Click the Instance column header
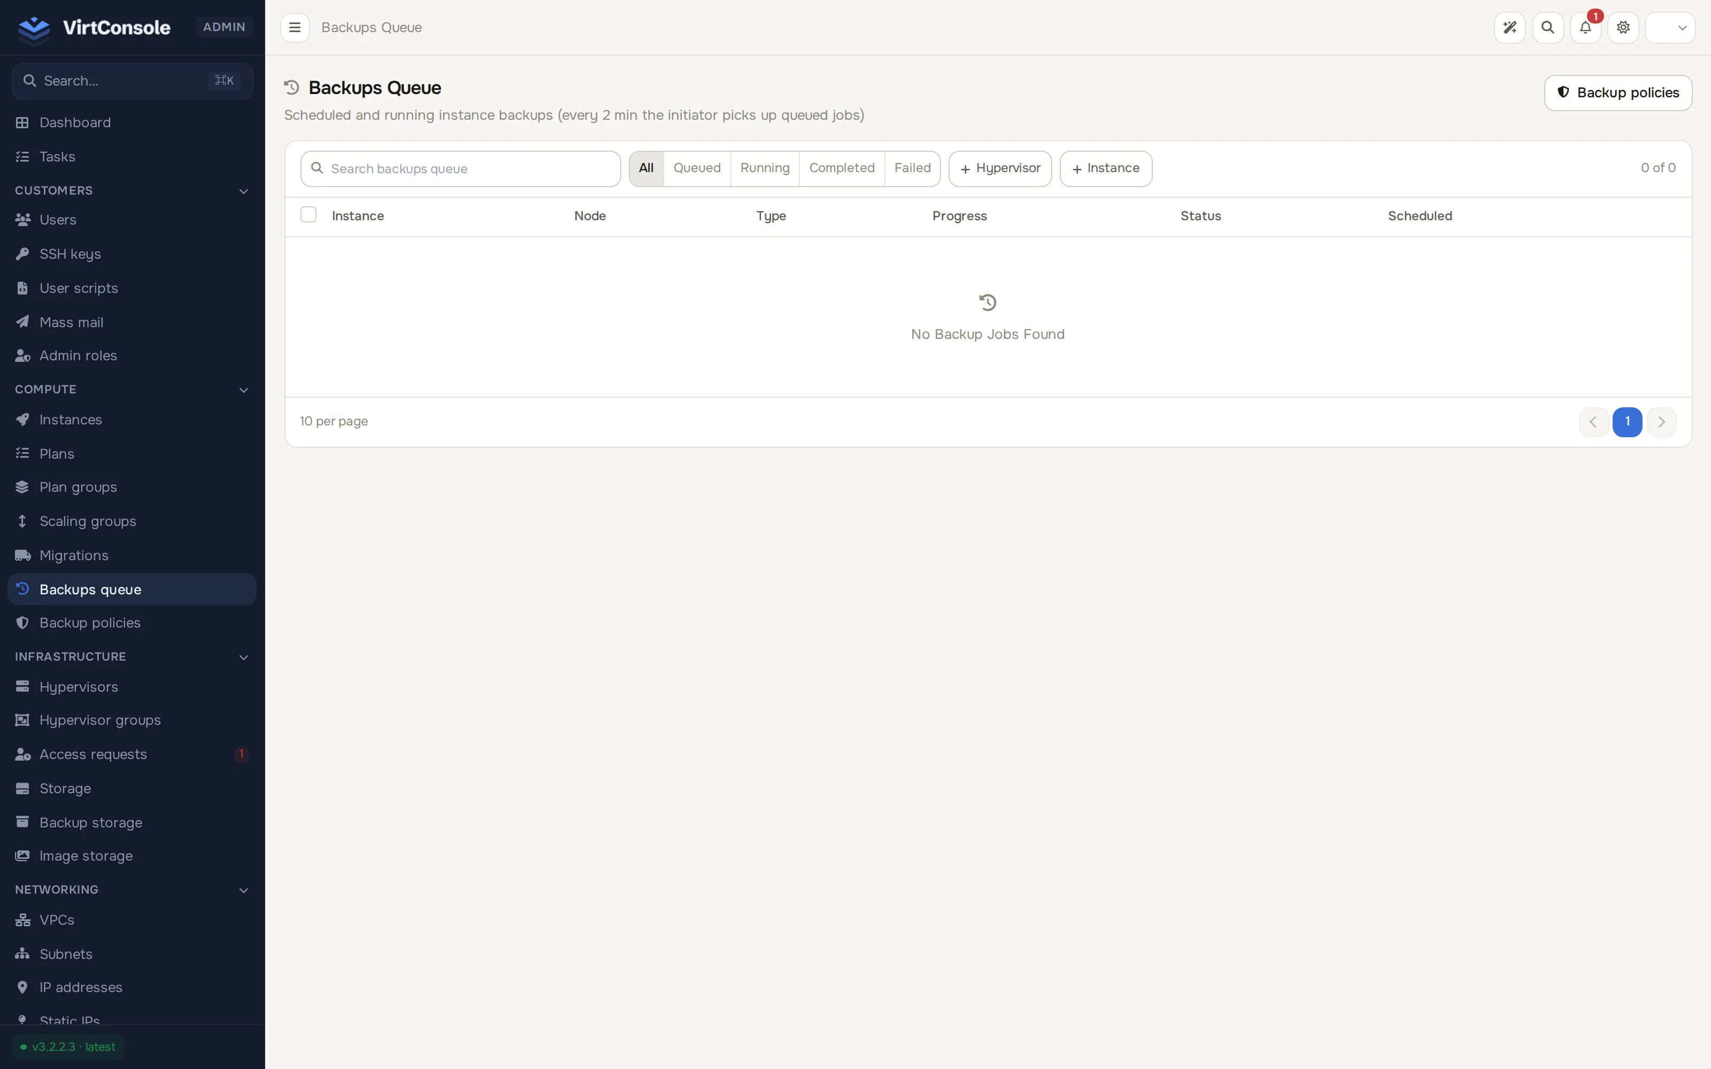The image size is (1711, 1069). click(x=358, y=215)
